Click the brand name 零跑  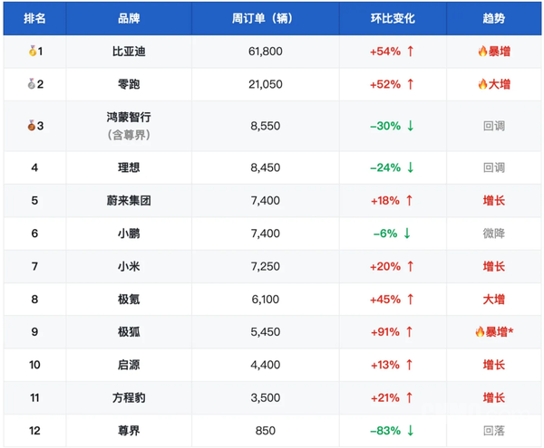tap(129, 84)
